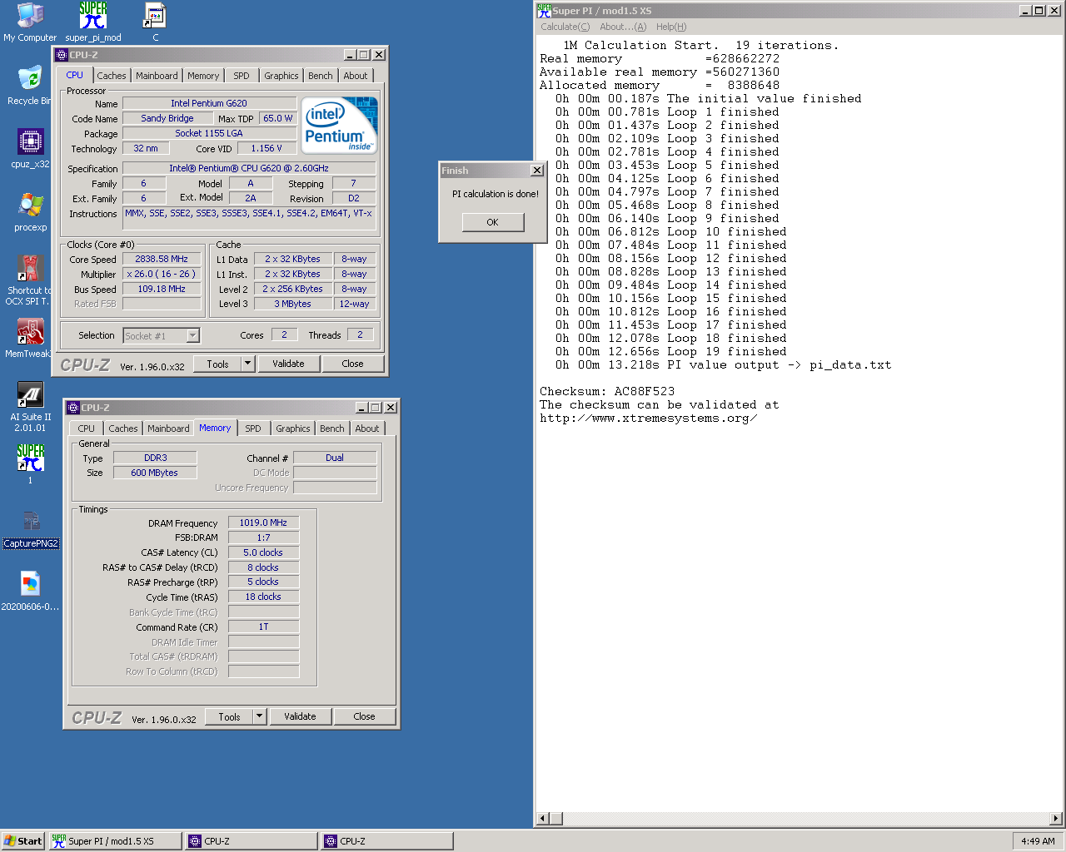
Task: Click Validate in top CPU-Z window
Action: click(288, 364)
